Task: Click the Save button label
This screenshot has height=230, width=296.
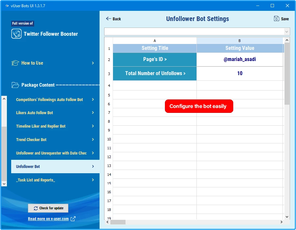Action: coord(285,19)
